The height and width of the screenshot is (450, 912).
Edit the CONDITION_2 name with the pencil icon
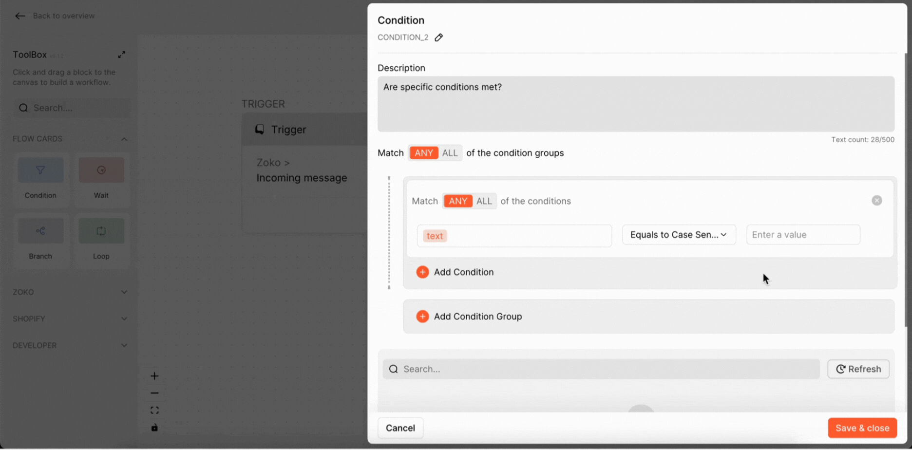tap(438, 37)
